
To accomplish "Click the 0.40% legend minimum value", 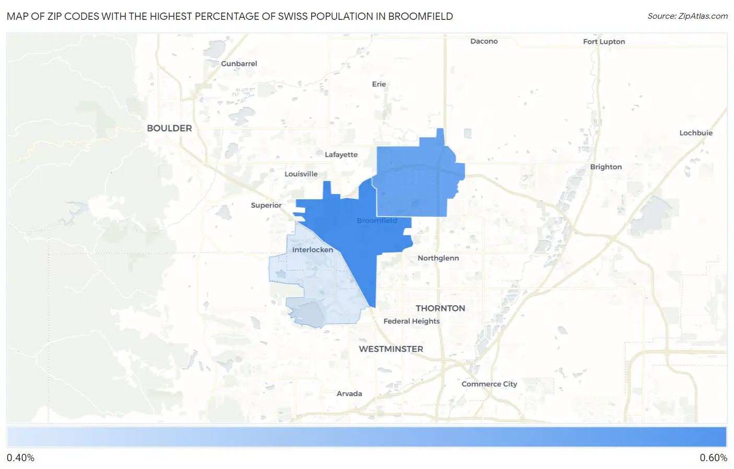I will tap(20, 458).
